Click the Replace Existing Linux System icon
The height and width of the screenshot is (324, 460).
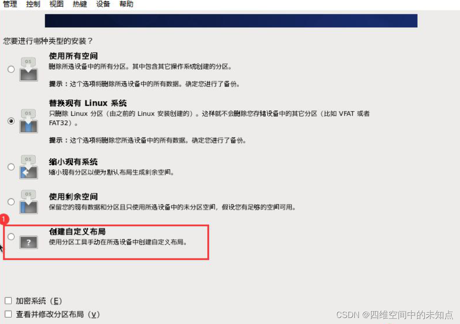[x=28, y=121]
